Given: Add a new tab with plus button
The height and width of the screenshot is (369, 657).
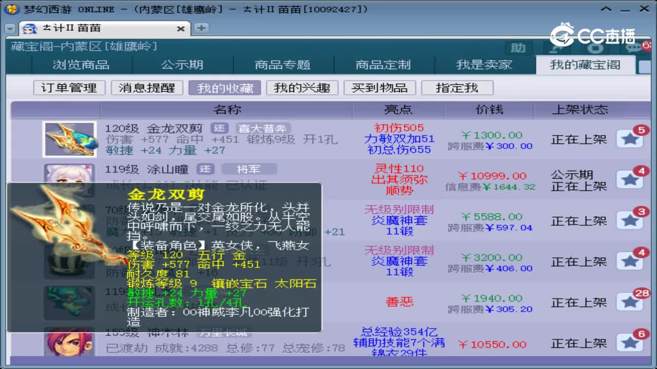Looking at the screenshot, I should pos(201,28).
